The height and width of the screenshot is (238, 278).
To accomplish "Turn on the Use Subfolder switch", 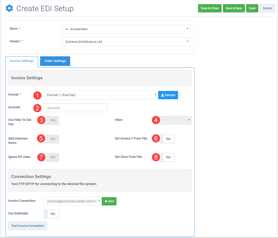I will pos(52,214).
